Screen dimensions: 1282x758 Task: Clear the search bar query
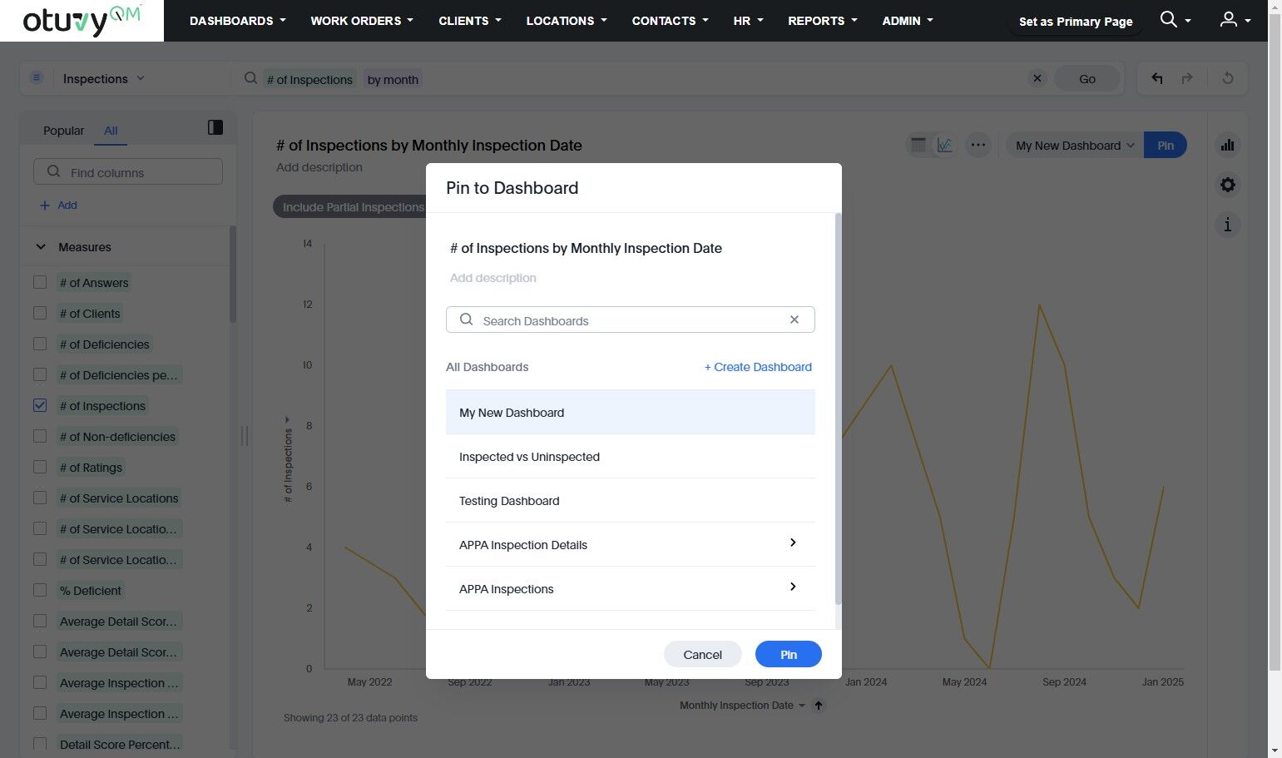[1037, 78]
